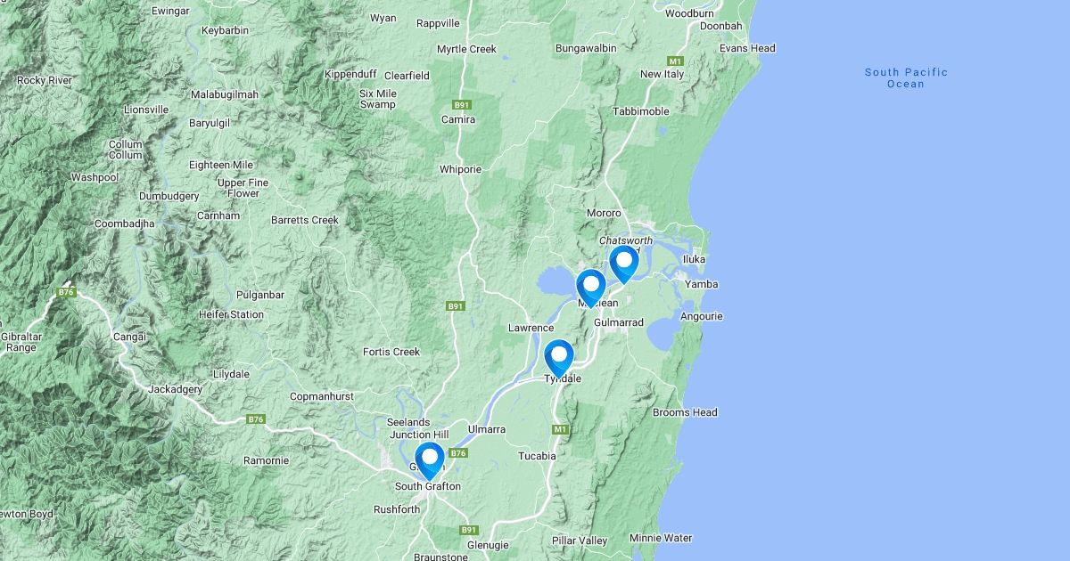This screenshot has width=1070, height=561.
Task: Click the B91 road shield near Glenugie
Action: point(470,530)
